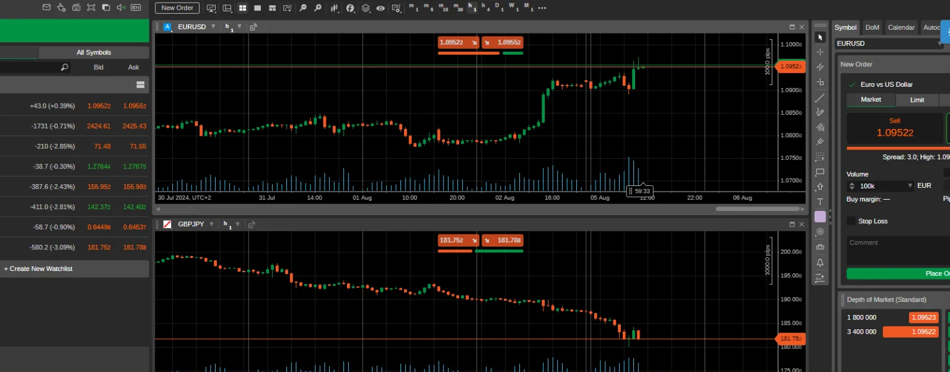Expand the EURUSD chart symbol dropdown

point(213,27)
